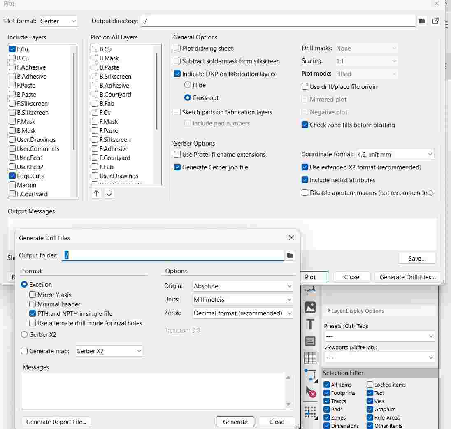Screen dimensions: 451x429
Task: Move Plot on All Layers entry up
Action: point(96,193)
